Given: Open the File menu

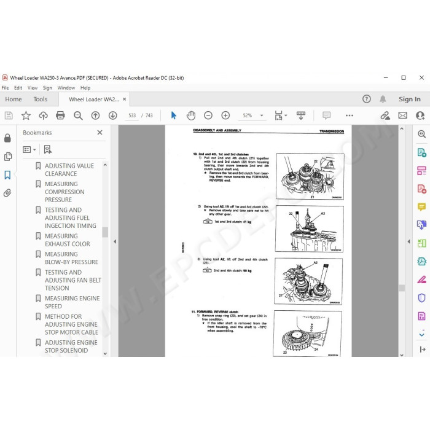Looking at the screenshot, I should (x=5, y=88).
